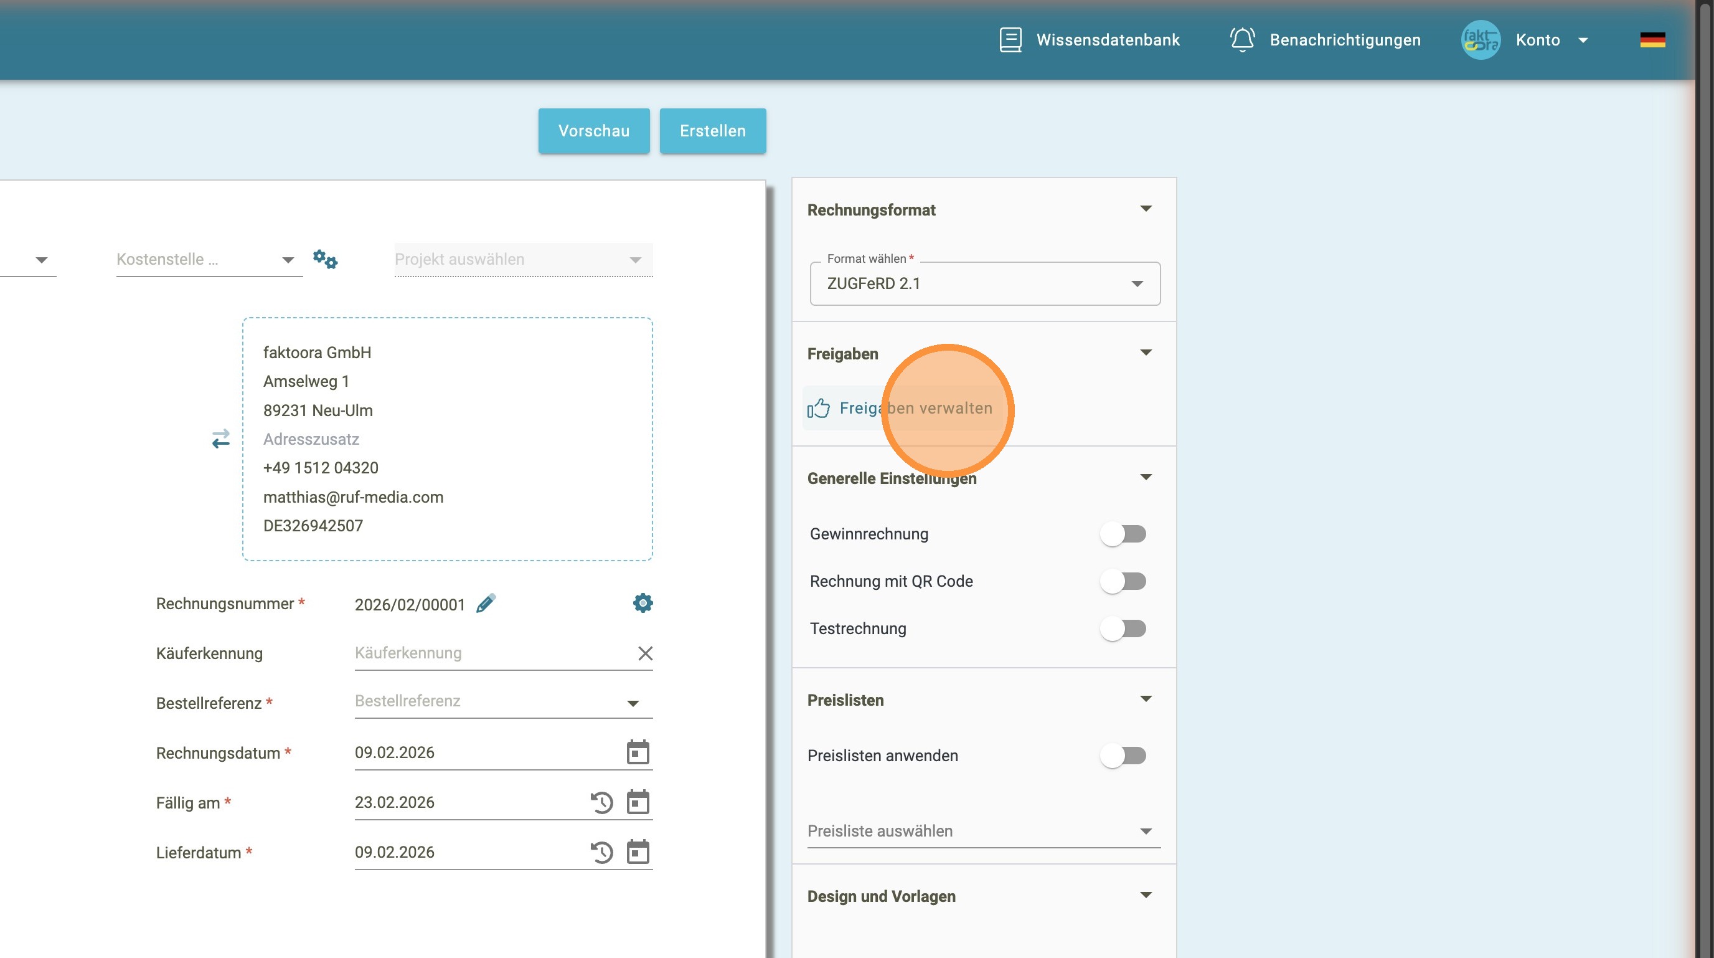Reset Fällig am date with history icon
Screen dimensions: 1714x958
(601, 802)
